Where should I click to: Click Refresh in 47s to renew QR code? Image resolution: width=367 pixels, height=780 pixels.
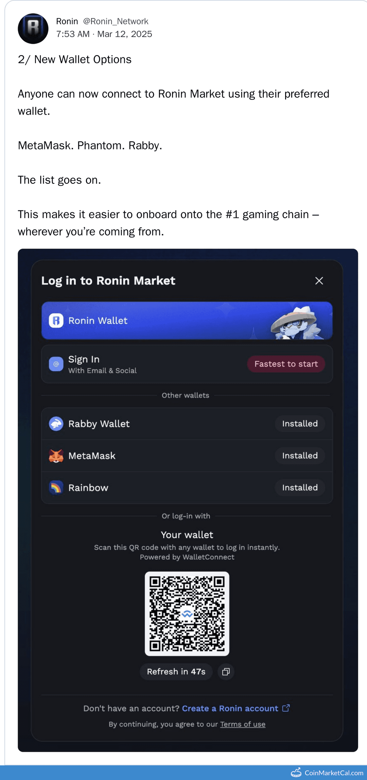176,672
